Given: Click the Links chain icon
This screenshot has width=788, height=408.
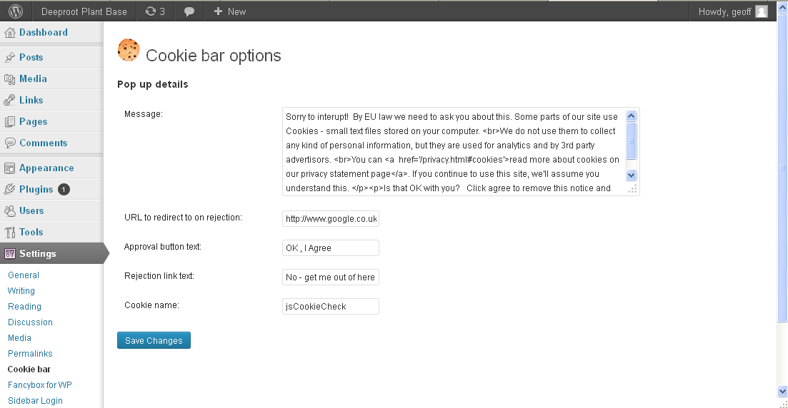Looking at the screenshot, I should pyautogui.click(x=9, y=100).
